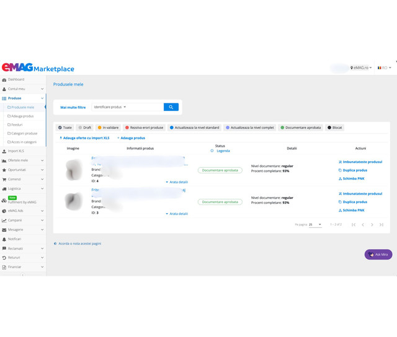Open Identificare produs dropdown
This screenshot has height=337, width=397.
tap(110, 107)
